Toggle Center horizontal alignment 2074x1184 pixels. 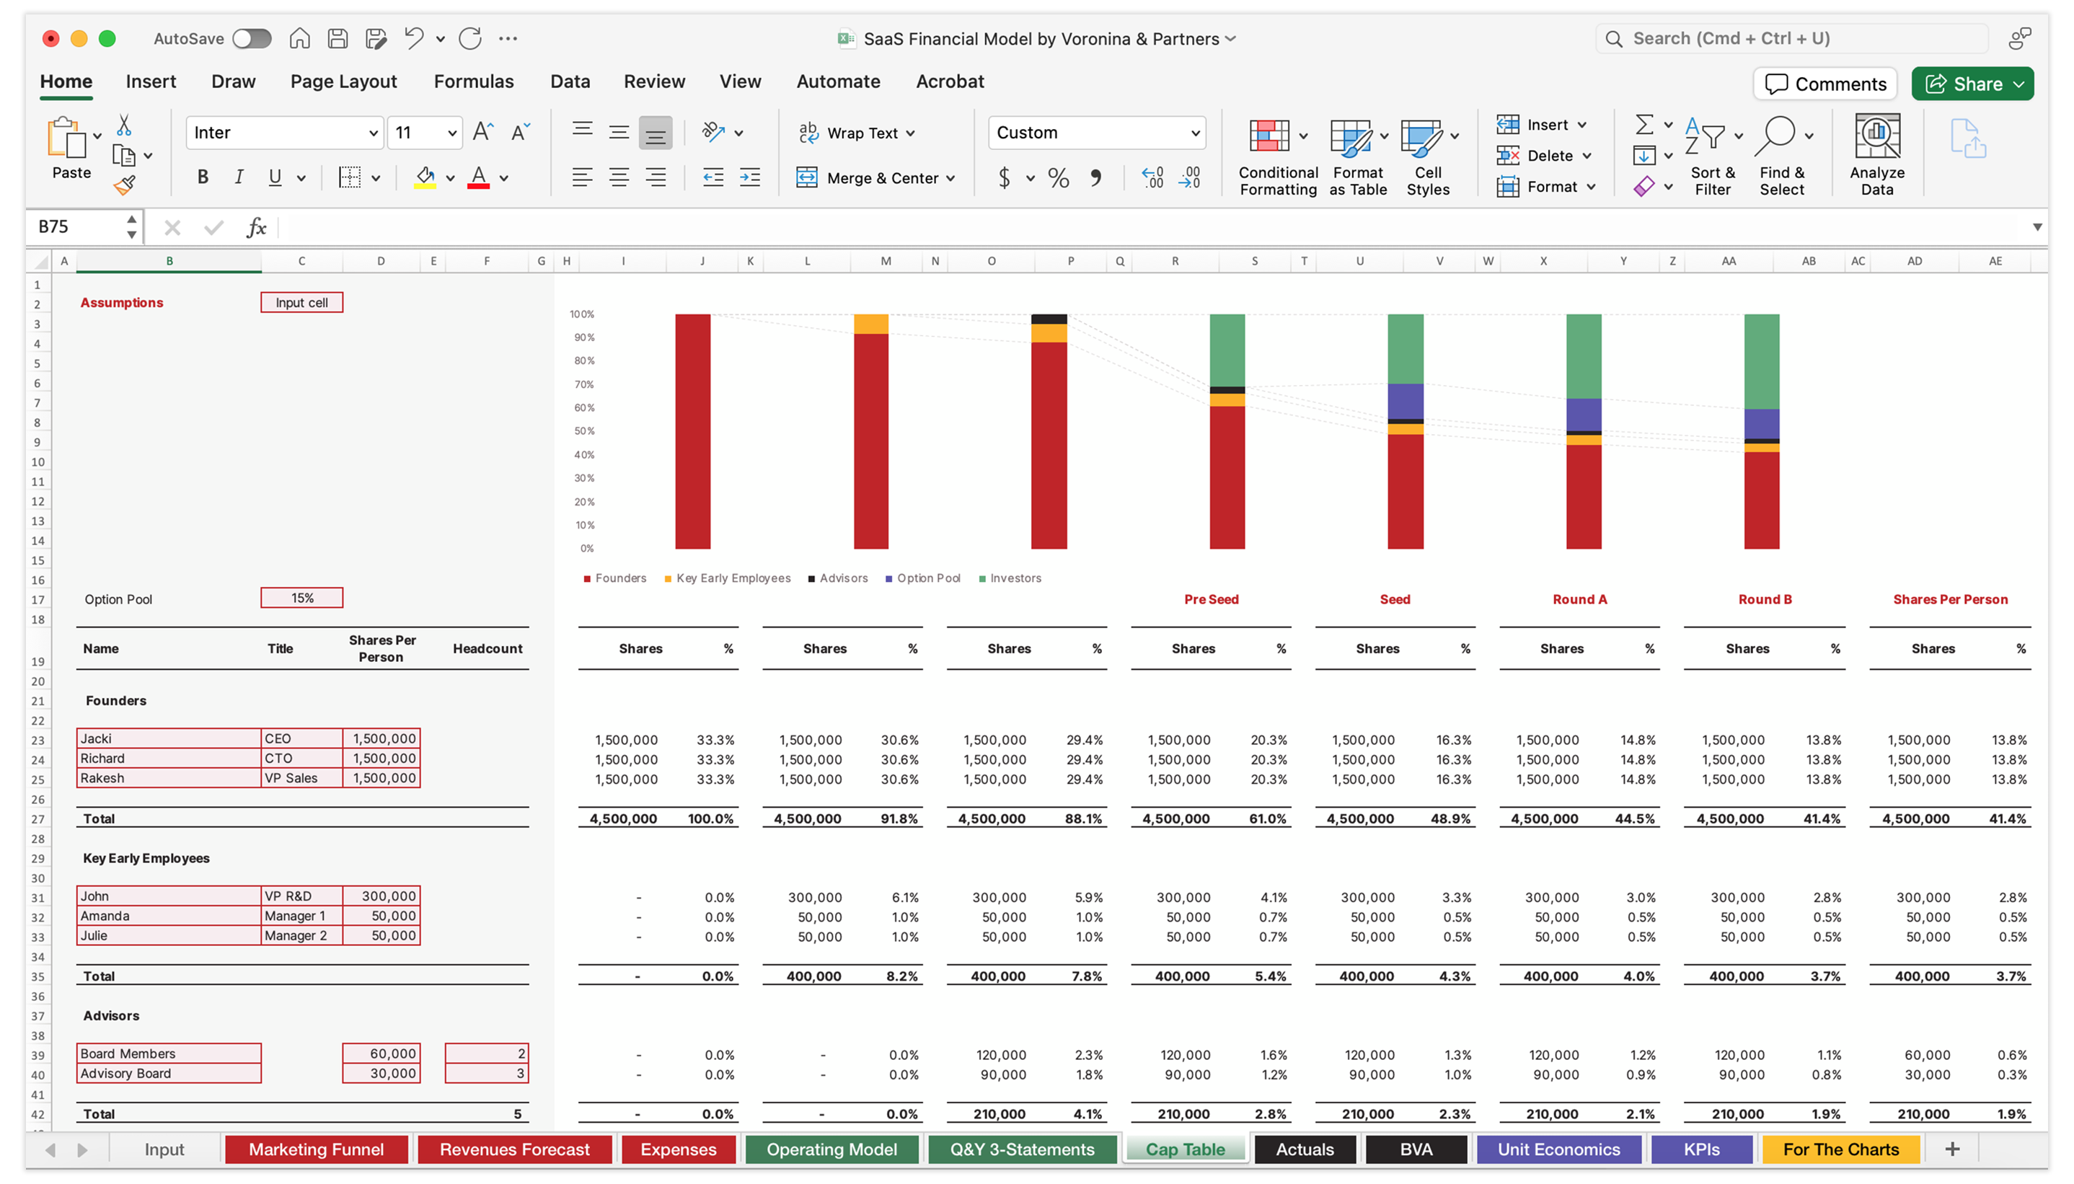tap(619, 177)
